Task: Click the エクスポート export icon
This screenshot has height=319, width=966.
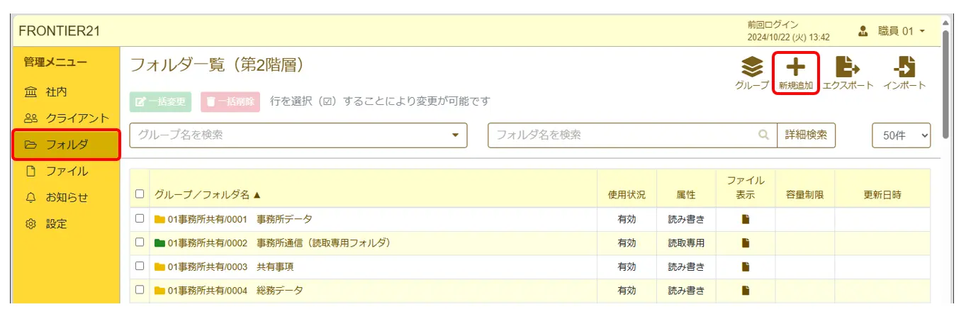Action: (848, 67)
